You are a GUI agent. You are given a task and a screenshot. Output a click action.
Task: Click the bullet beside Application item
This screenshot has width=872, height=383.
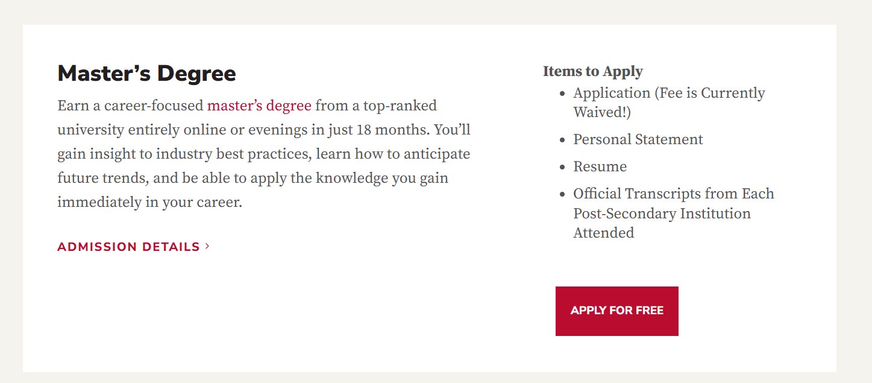click(562, 93)
